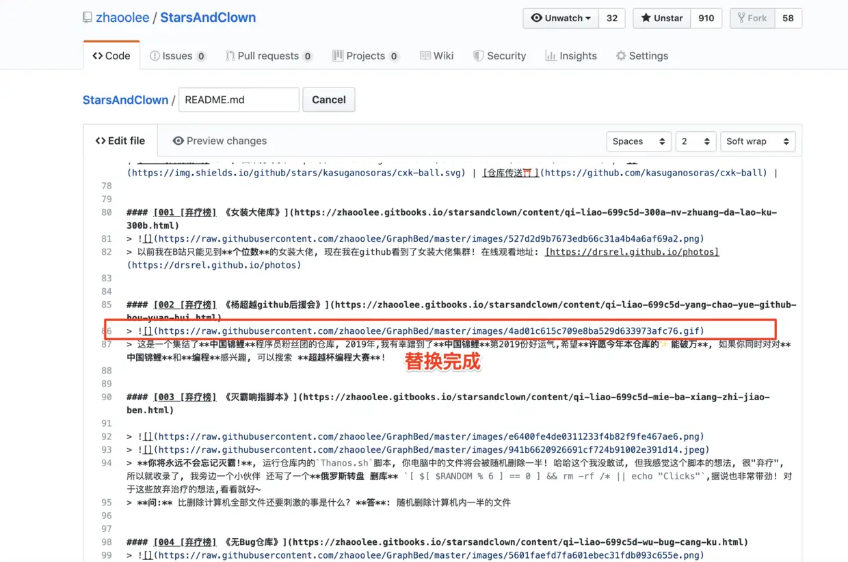Open the indent size 2 dropdown

pos(695,141)
